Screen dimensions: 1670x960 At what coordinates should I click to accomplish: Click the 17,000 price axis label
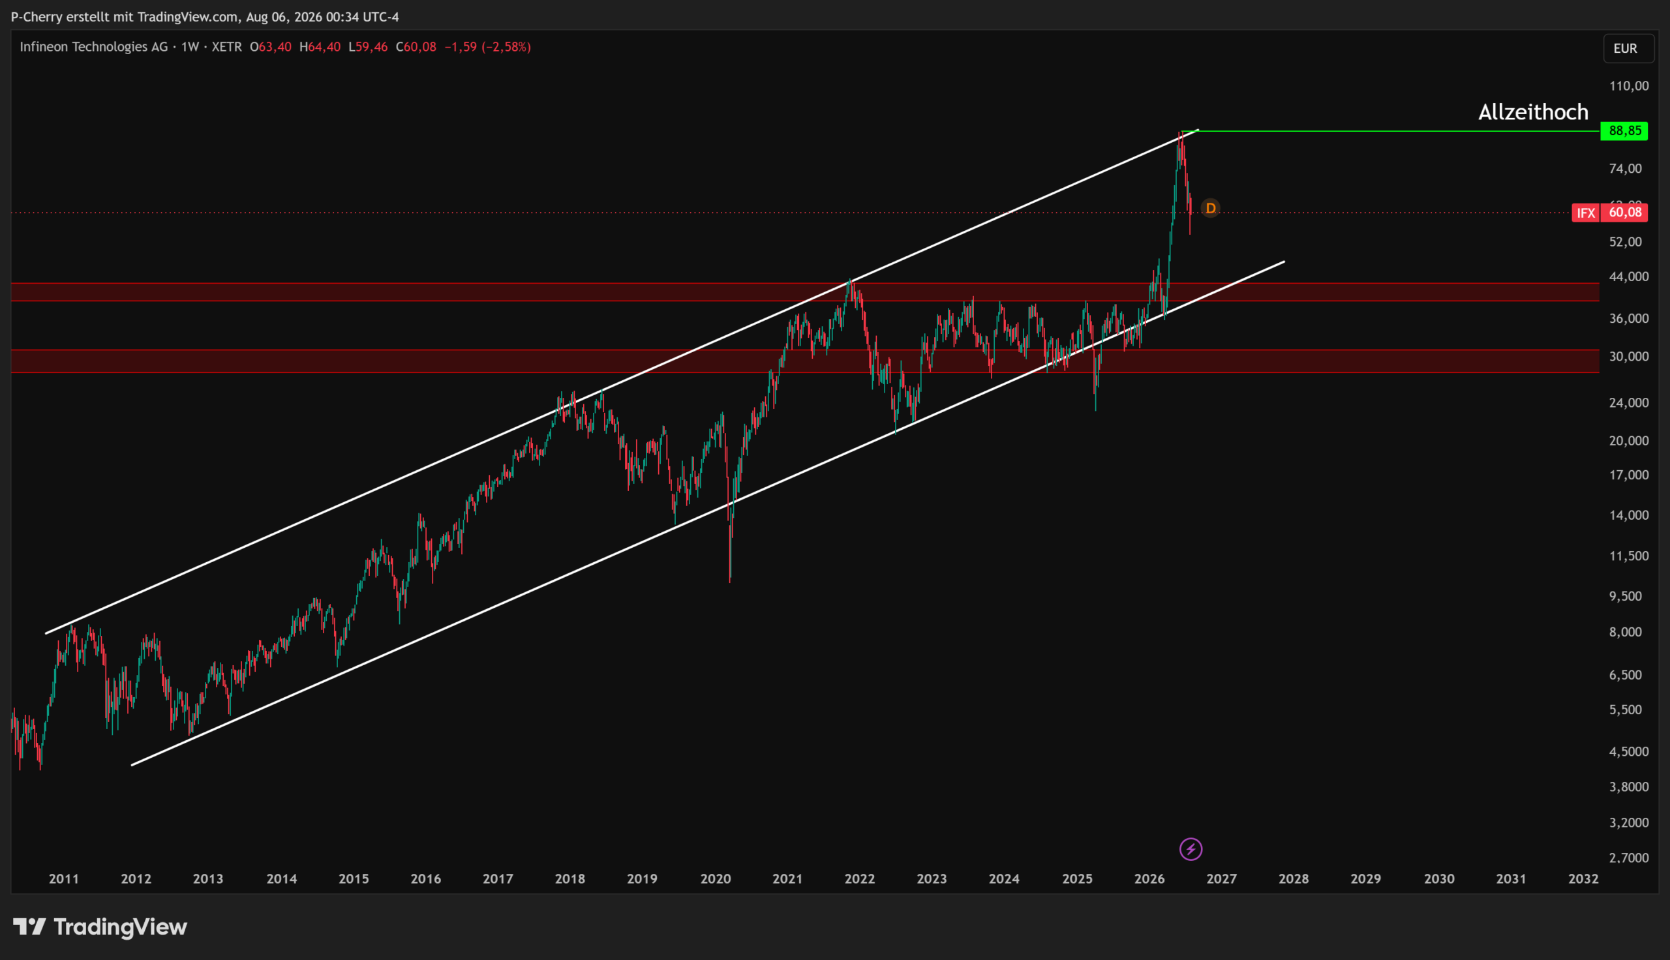(1628, 475)
